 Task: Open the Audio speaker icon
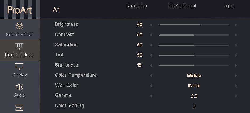pyautogui.click(x=19, y=87)
